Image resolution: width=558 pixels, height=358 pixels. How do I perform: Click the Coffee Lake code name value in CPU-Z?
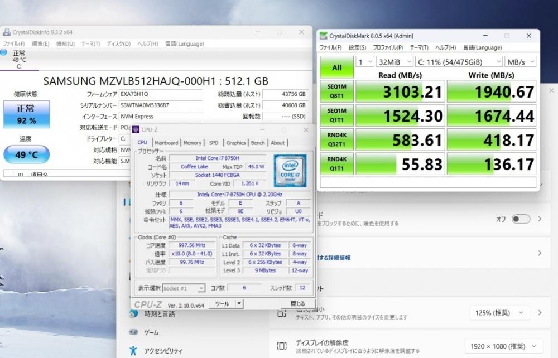(x=194, y=166)
